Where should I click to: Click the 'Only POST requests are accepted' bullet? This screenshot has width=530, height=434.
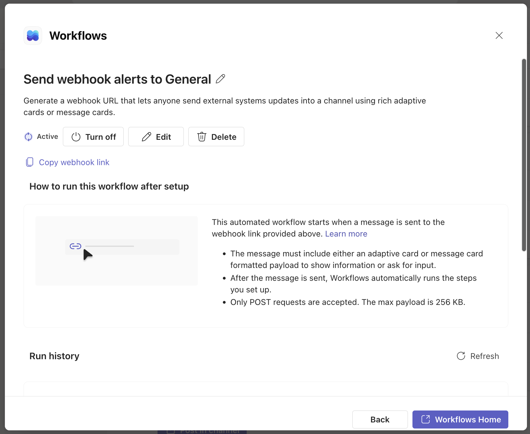coord(348,302)
